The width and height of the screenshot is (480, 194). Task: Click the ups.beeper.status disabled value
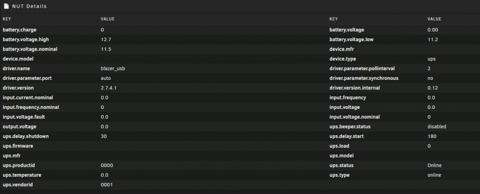(x=437, y=127)
